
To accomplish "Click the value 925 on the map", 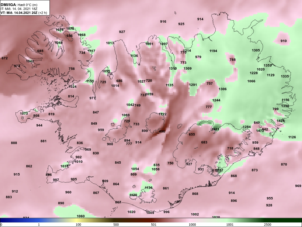I will [181, 24].
